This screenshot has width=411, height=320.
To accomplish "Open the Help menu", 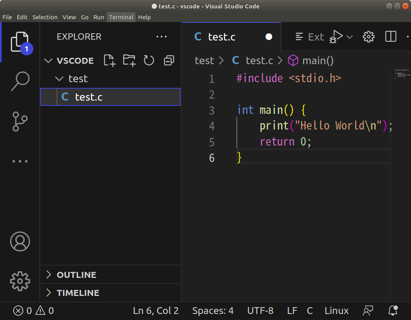I will [x=144, y=17].
